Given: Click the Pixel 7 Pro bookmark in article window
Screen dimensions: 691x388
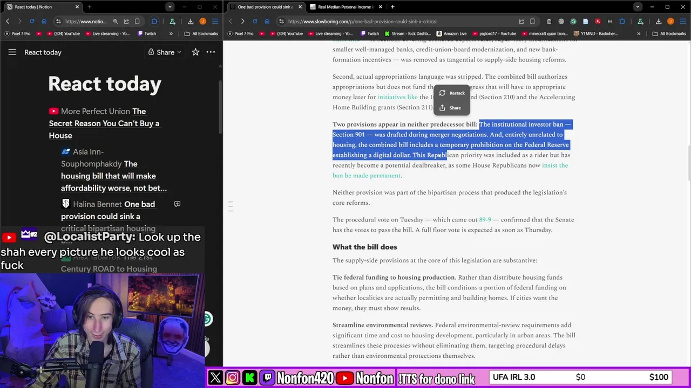Looking at the screenshot, I should coord(240,33).
